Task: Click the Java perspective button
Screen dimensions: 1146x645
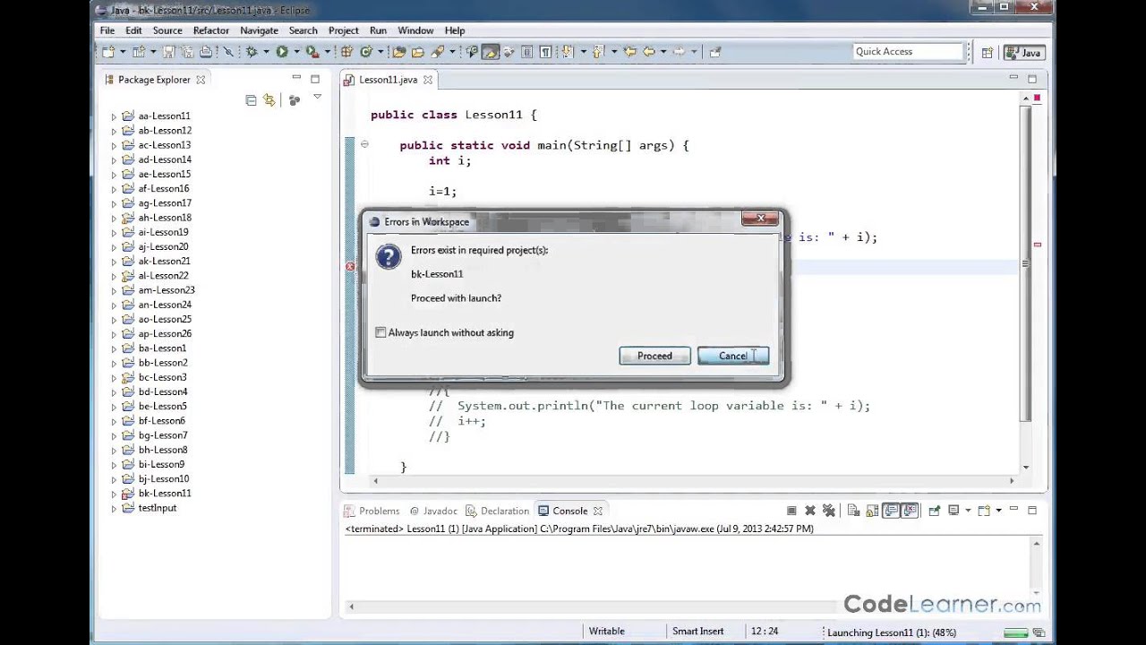Action: point(1023,52)
